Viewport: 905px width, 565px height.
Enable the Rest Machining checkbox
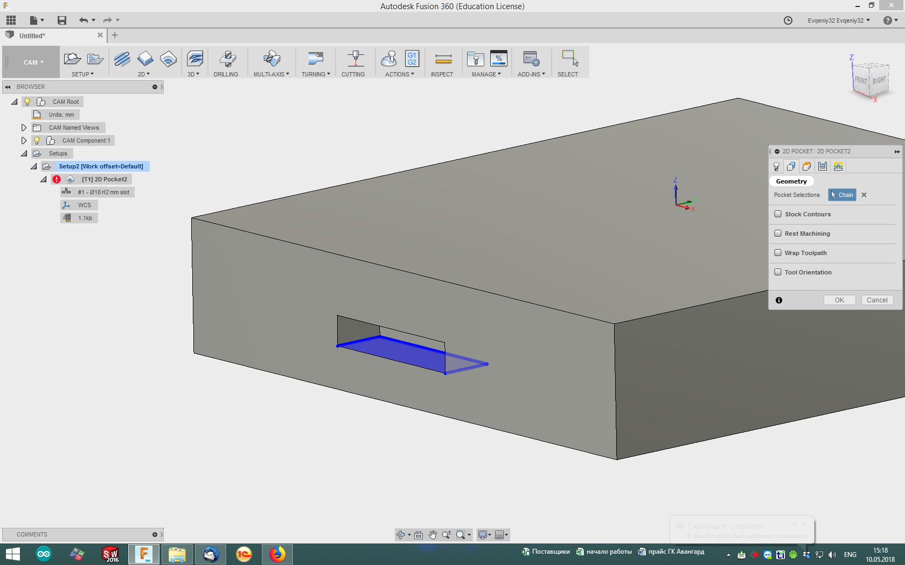point(778,234)
